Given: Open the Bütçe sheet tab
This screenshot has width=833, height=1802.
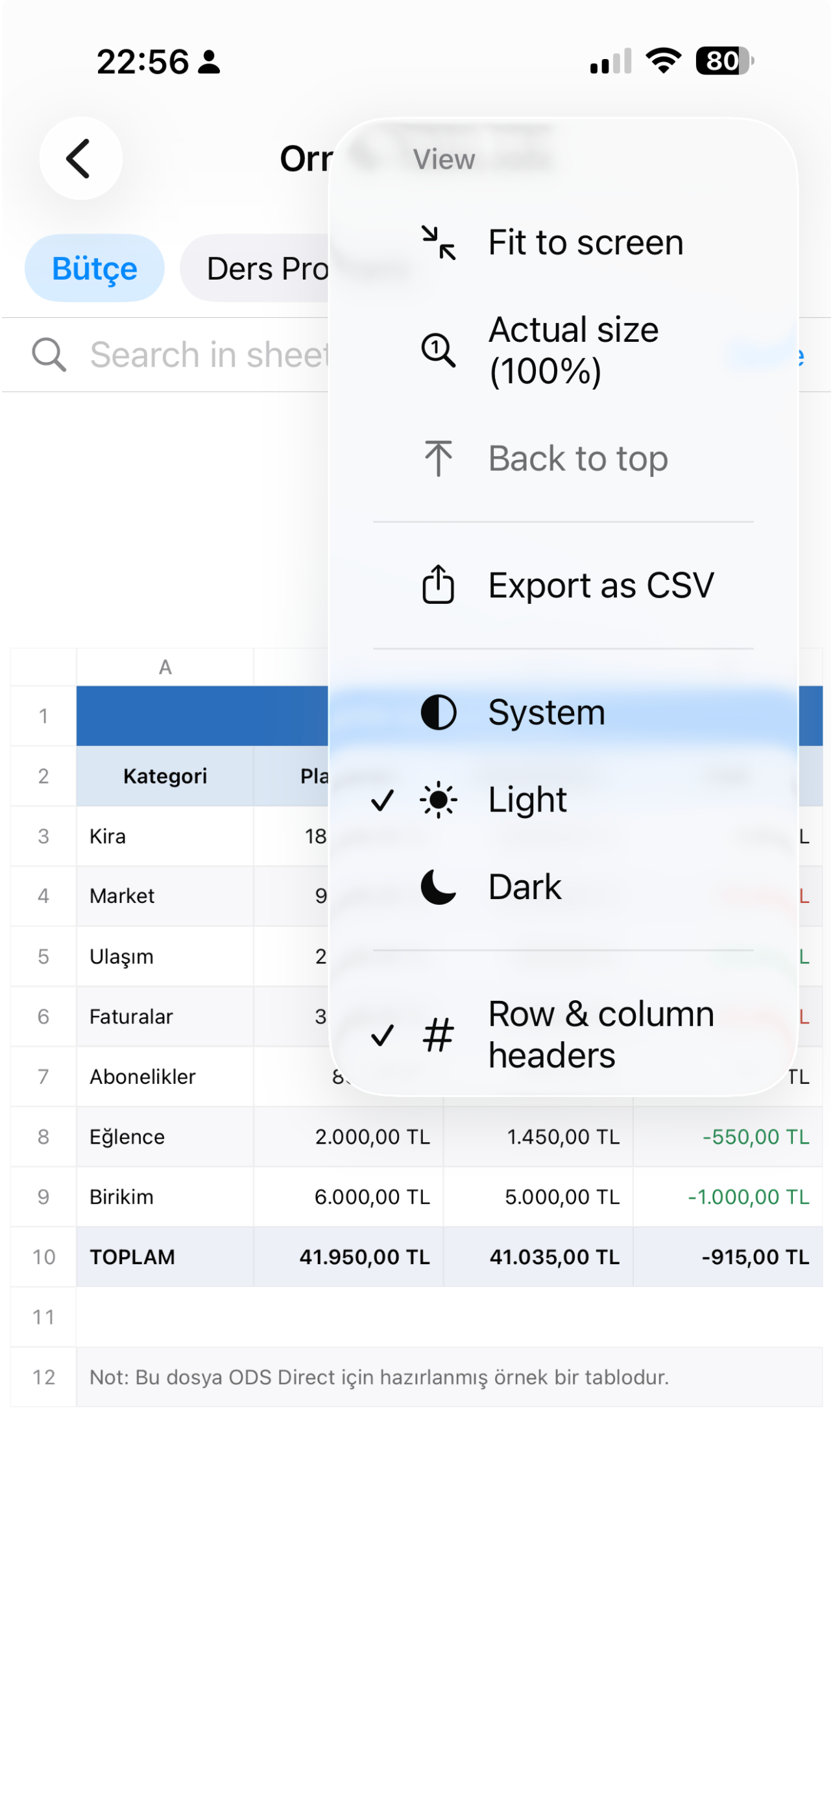Looking at the screenshot, I should [95, 269].
